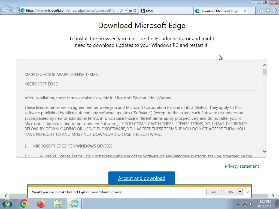Viewport: 279px width, 209px height.
Task: Click the Edge favicon in the address bar
Action: pyautogui.click(x=23, y=11)
